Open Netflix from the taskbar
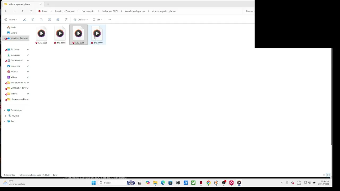340x191 pixels. 201,183
